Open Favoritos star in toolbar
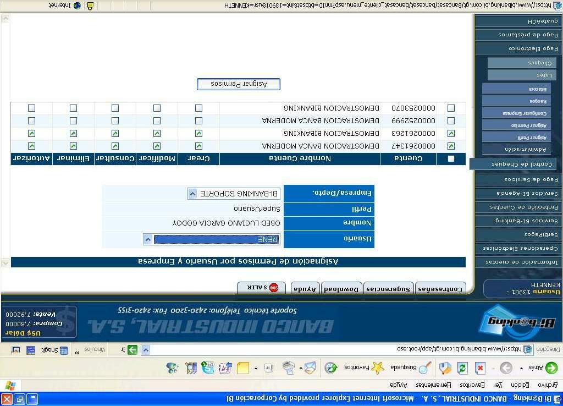Viewport: 563px width, 406px height. click(377, 368)
